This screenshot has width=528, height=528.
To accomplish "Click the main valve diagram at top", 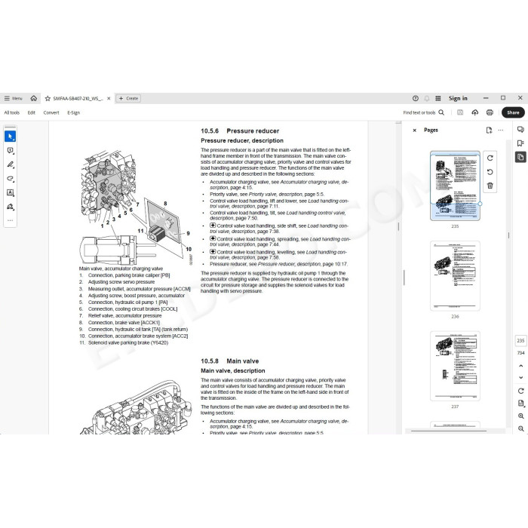I will pyautogui.click(x=136, y=207).
